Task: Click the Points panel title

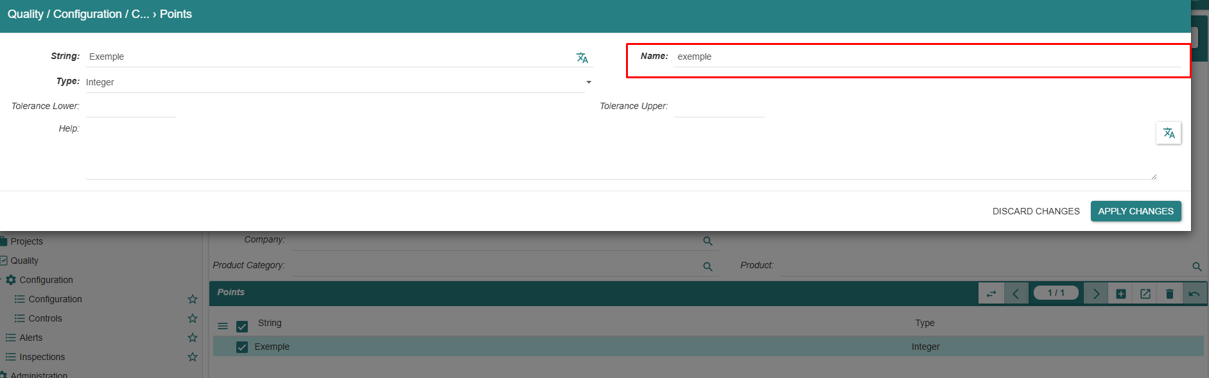Action: coord(230,292)
